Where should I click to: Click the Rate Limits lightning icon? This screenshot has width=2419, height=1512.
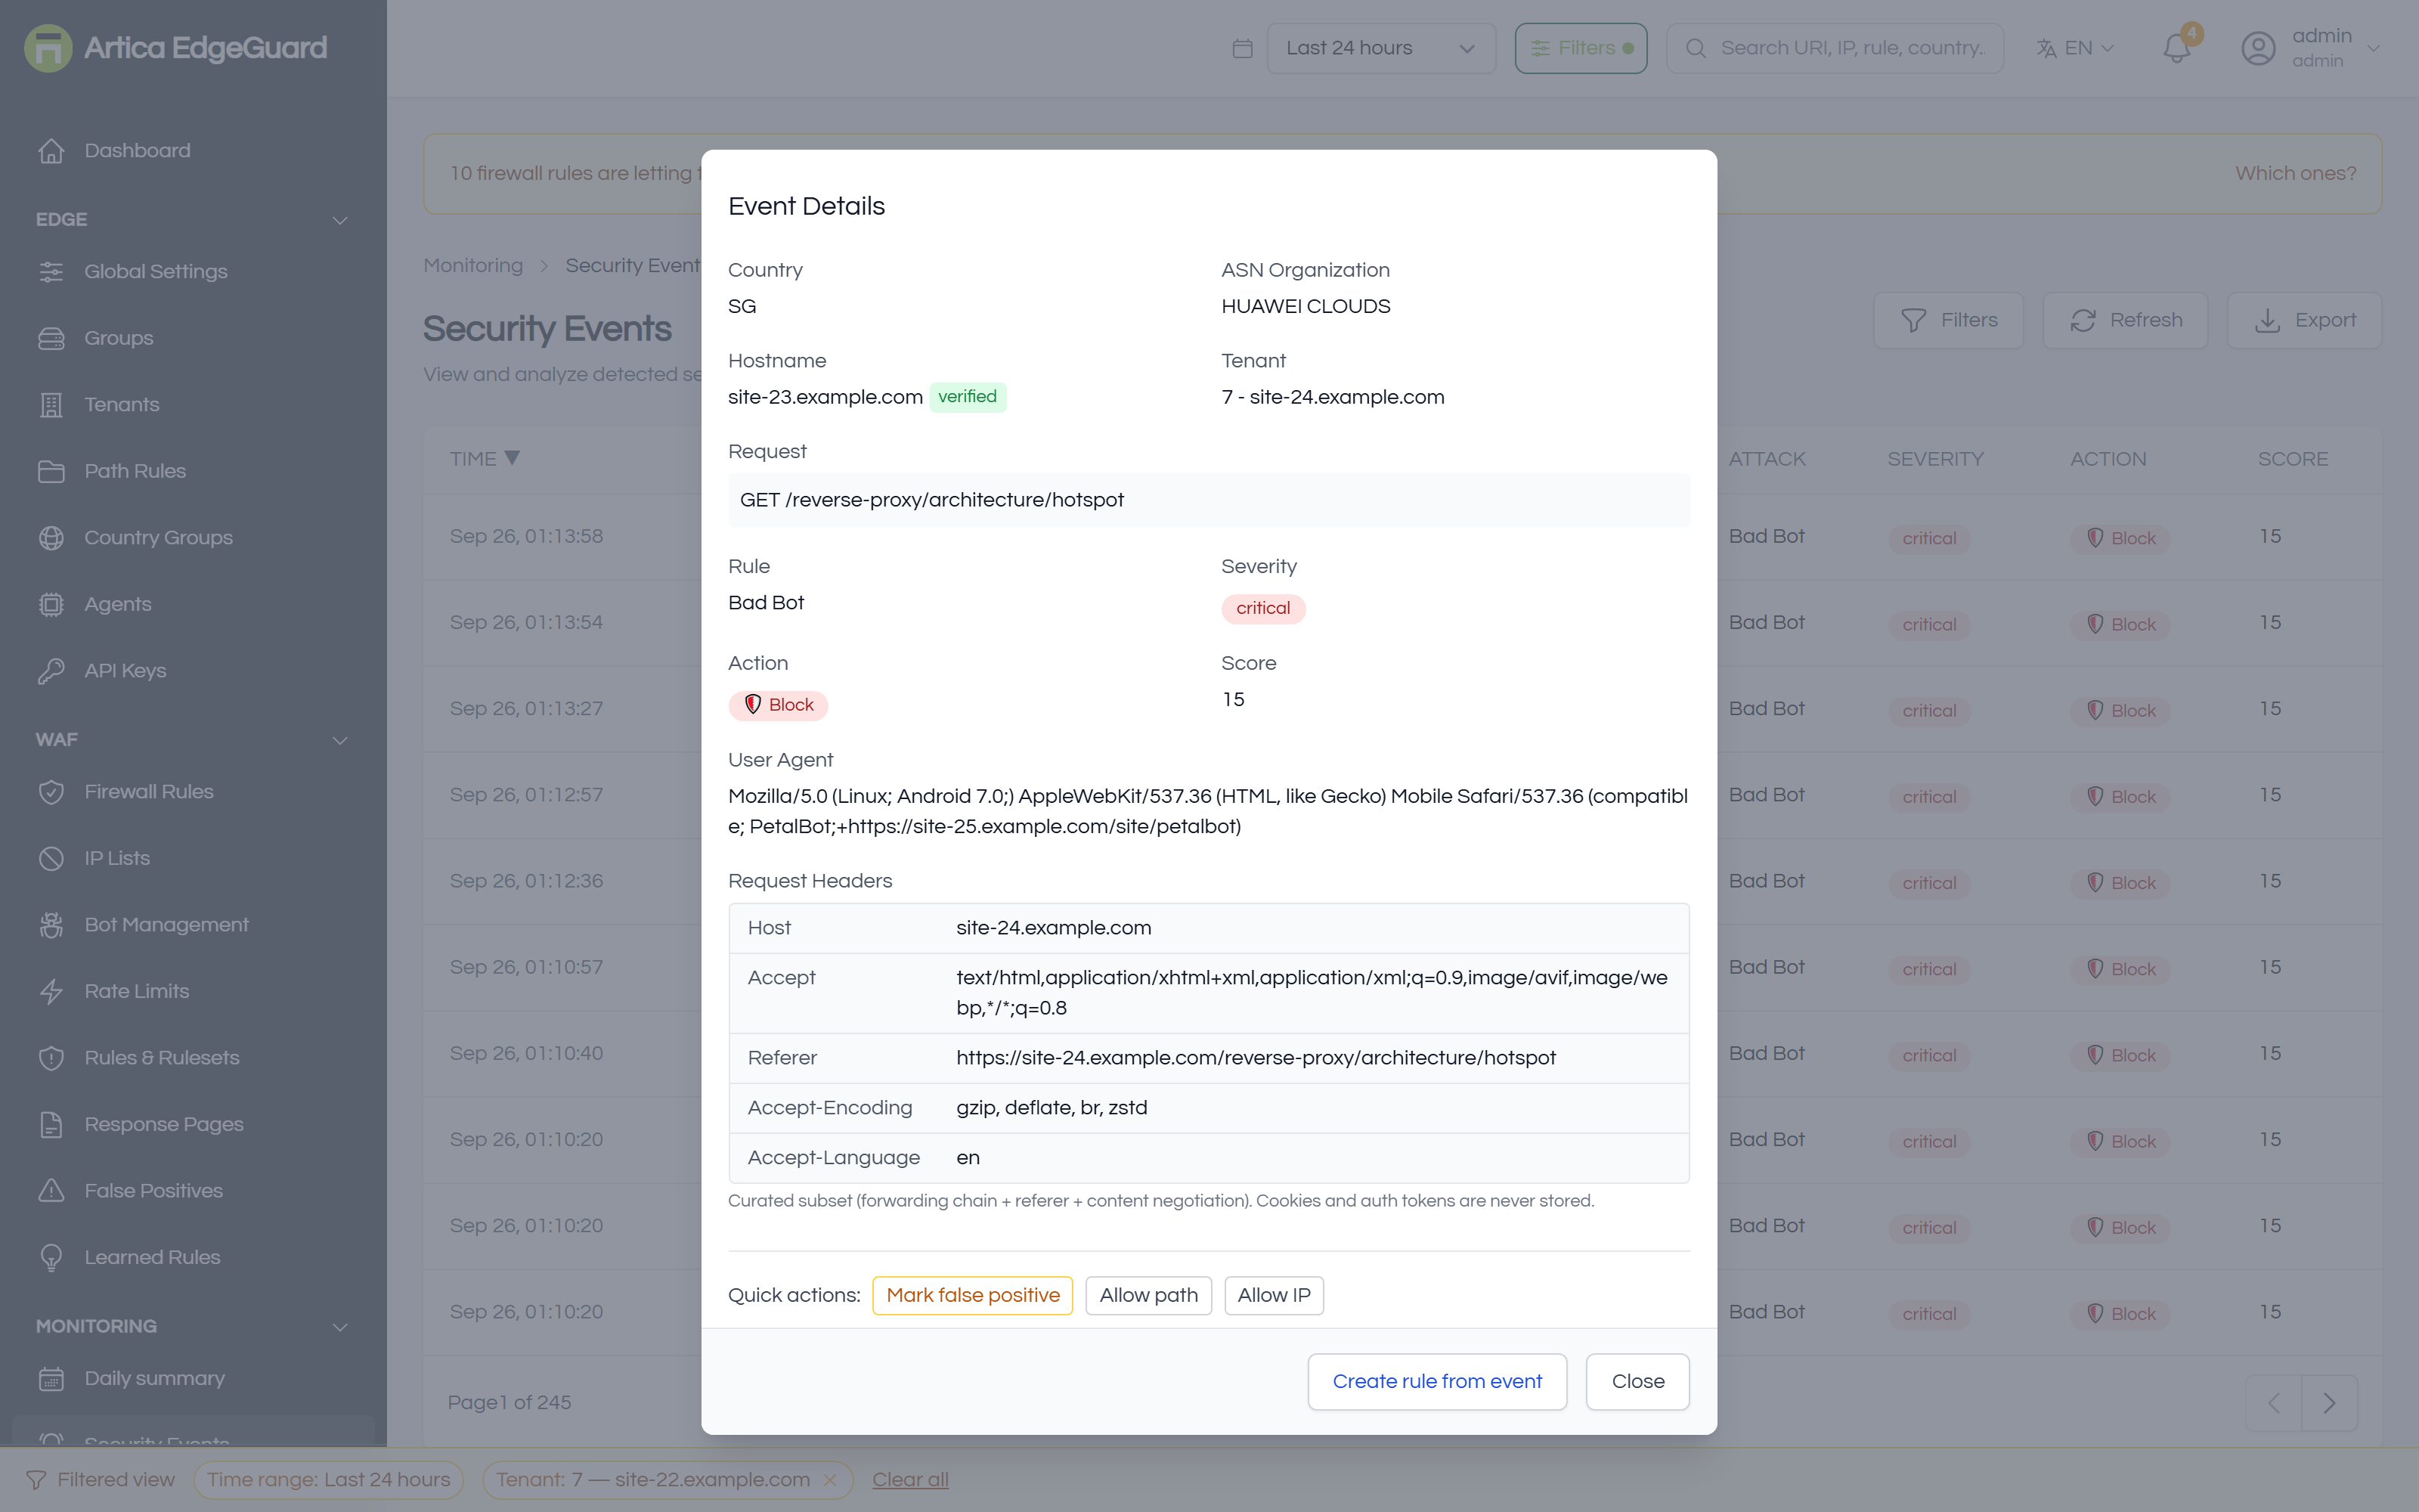[51, 991]
